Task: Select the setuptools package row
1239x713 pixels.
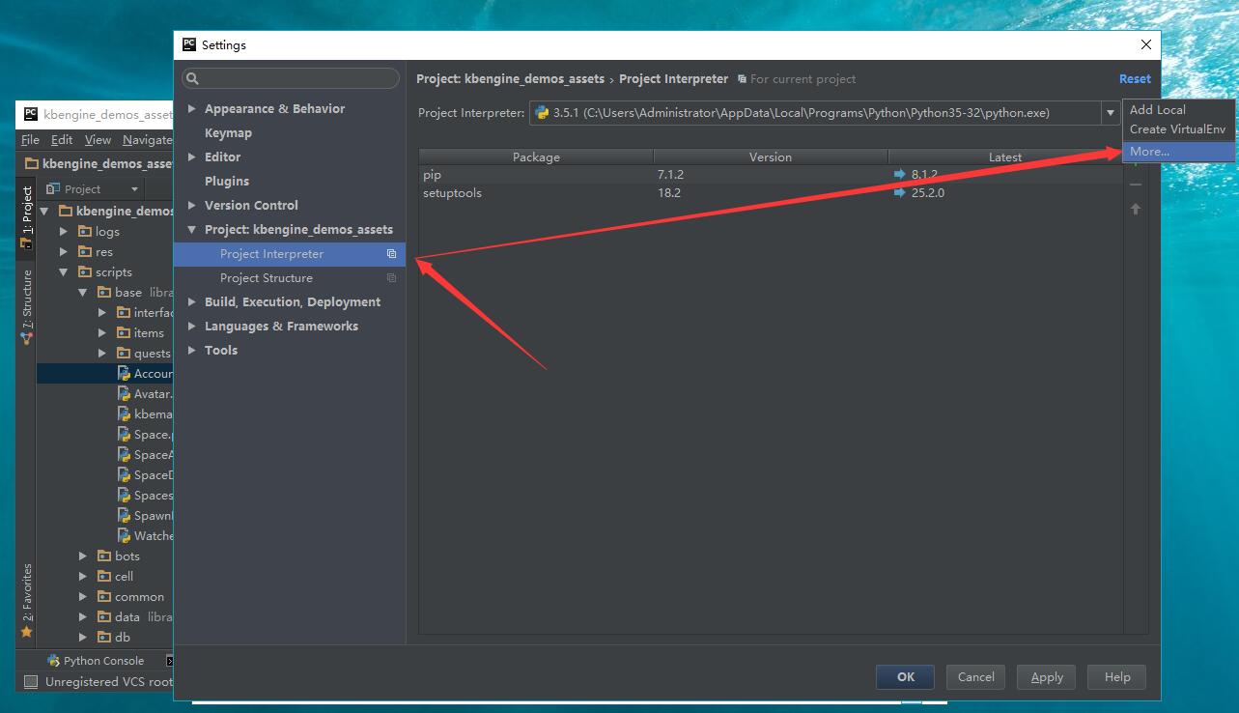Action: (770, 193)
